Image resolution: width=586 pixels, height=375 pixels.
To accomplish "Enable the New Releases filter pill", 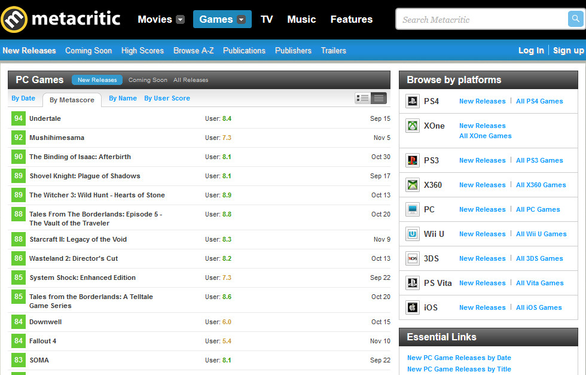I will (97, 80).
